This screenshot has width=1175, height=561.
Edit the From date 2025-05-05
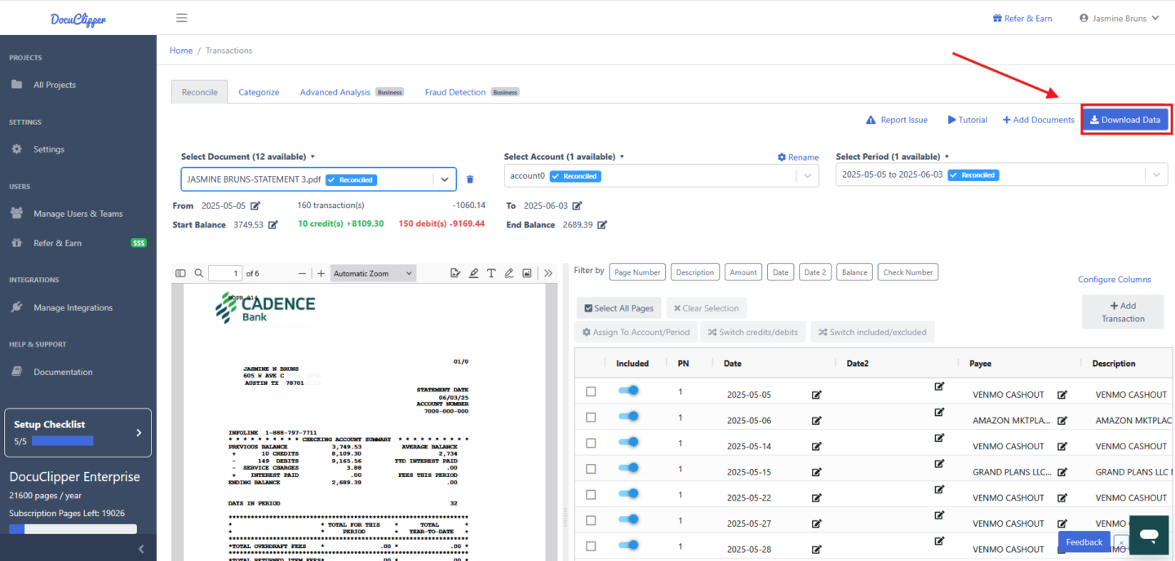click(x=255, y=205)
